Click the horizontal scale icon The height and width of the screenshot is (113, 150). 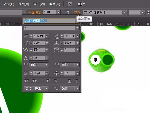pos(57,43)
